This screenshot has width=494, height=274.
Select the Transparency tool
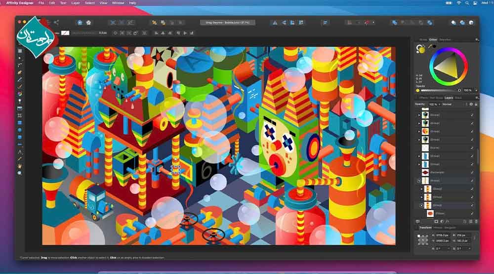click(20, 101)
